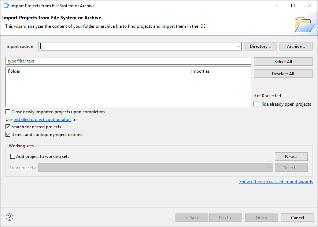318x227 pixels.
Task: Maximize the import dialog window
Action: [293, 5]
